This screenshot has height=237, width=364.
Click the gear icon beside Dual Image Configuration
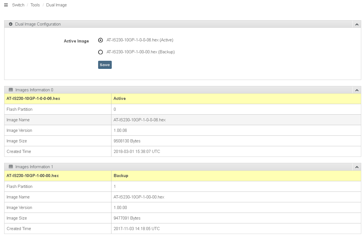(x=11, y=24)
